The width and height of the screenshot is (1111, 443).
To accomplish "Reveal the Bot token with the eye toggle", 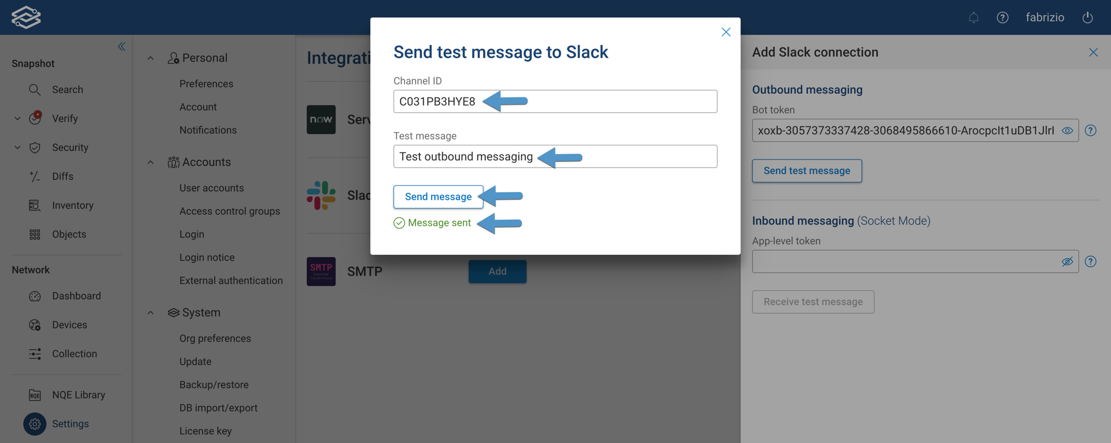I will 1068,130.
